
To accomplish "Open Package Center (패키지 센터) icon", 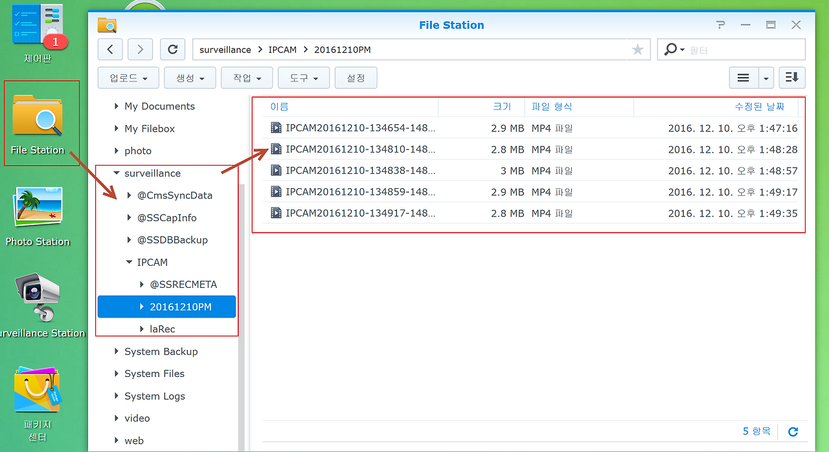I will click(38, 390).
